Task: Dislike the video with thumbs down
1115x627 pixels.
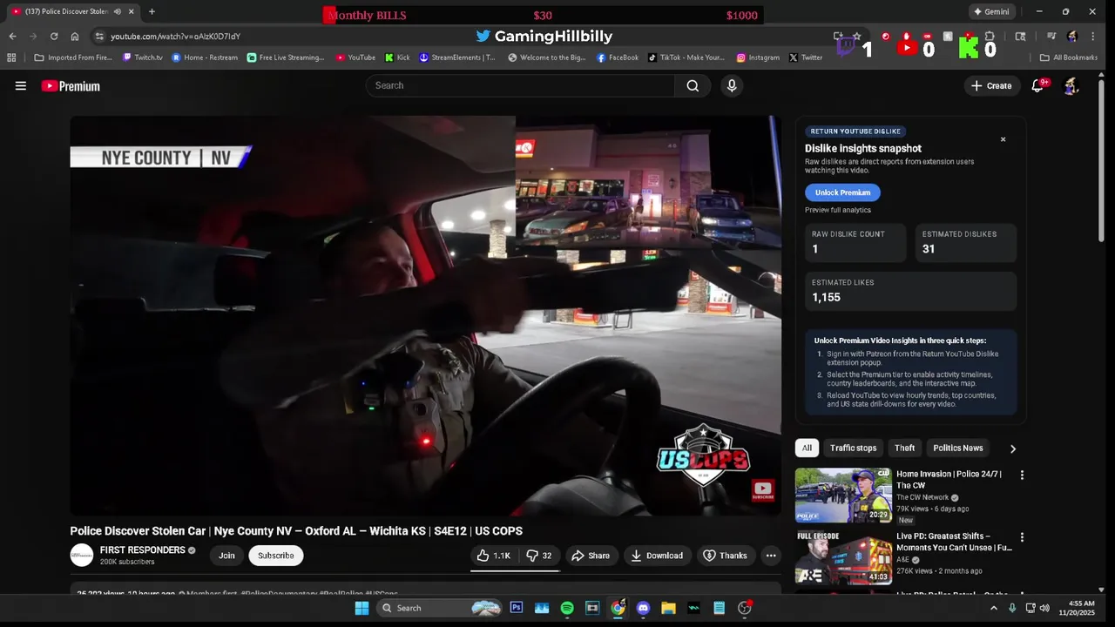Action: (x=539, y=556)
